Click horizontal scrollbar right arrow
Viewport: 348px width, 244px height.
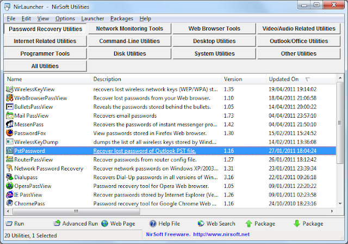332,211
